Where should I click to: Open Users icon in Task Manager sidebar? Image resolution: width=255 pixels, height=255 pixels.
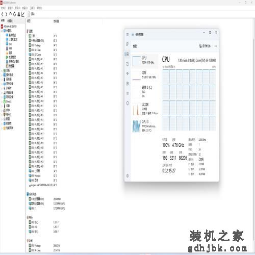pyautogui.click(x=127, y=84)
